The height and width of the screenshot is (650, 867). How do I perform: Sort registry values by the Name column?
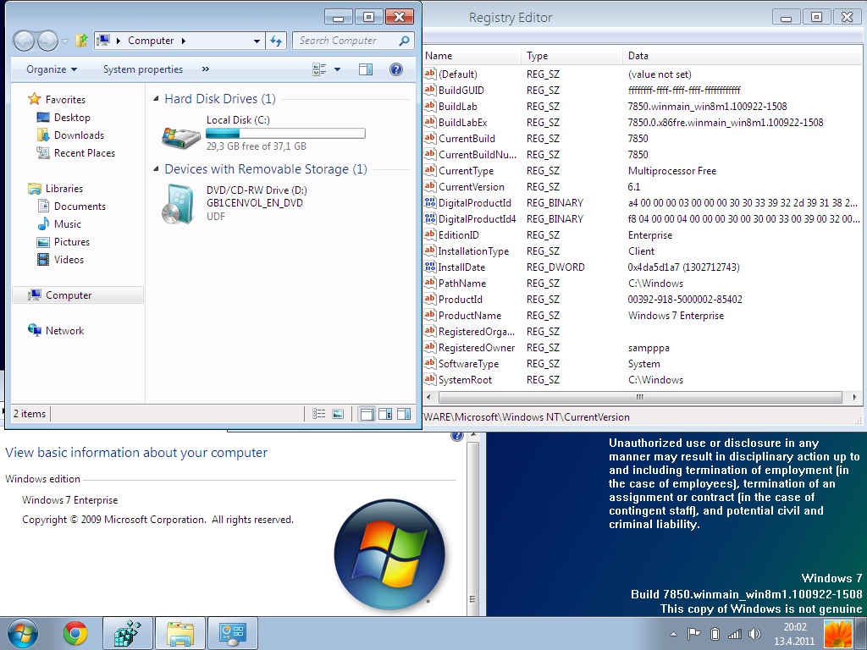[x=470, y=56]
